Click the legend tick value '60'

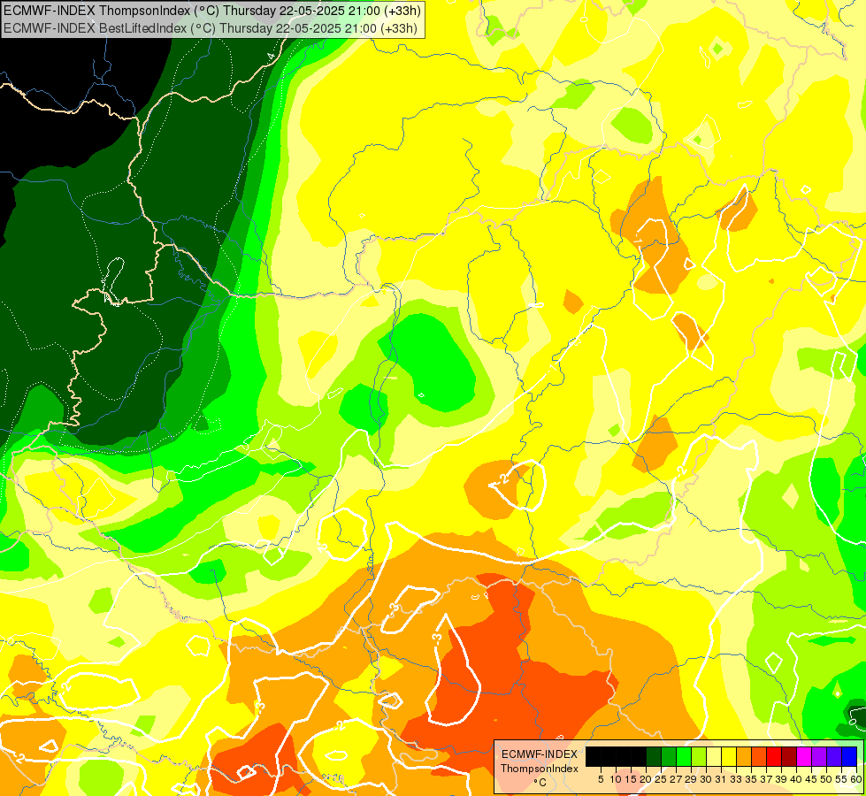[x=856, y=779]
